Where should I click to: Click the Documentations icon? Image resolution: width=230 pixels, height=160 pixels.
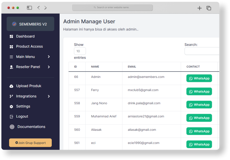coord(12,127)
